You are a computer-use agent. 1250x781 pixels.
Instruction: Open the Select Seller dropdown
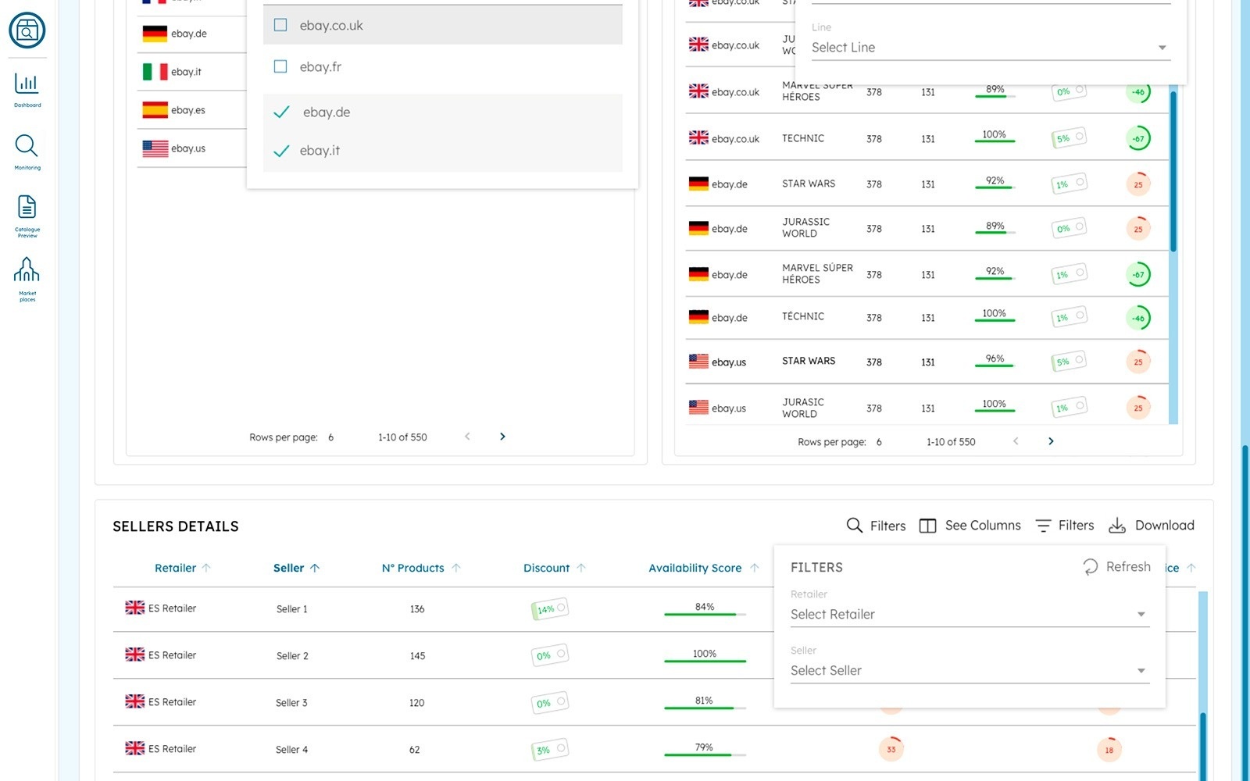(x=970, y=671)
